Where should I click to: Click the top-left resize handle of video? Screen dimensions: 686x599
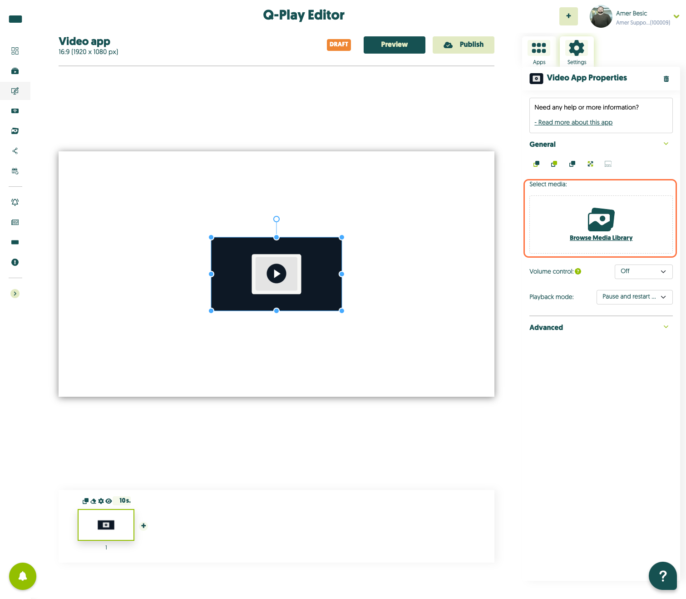(211, 237)
